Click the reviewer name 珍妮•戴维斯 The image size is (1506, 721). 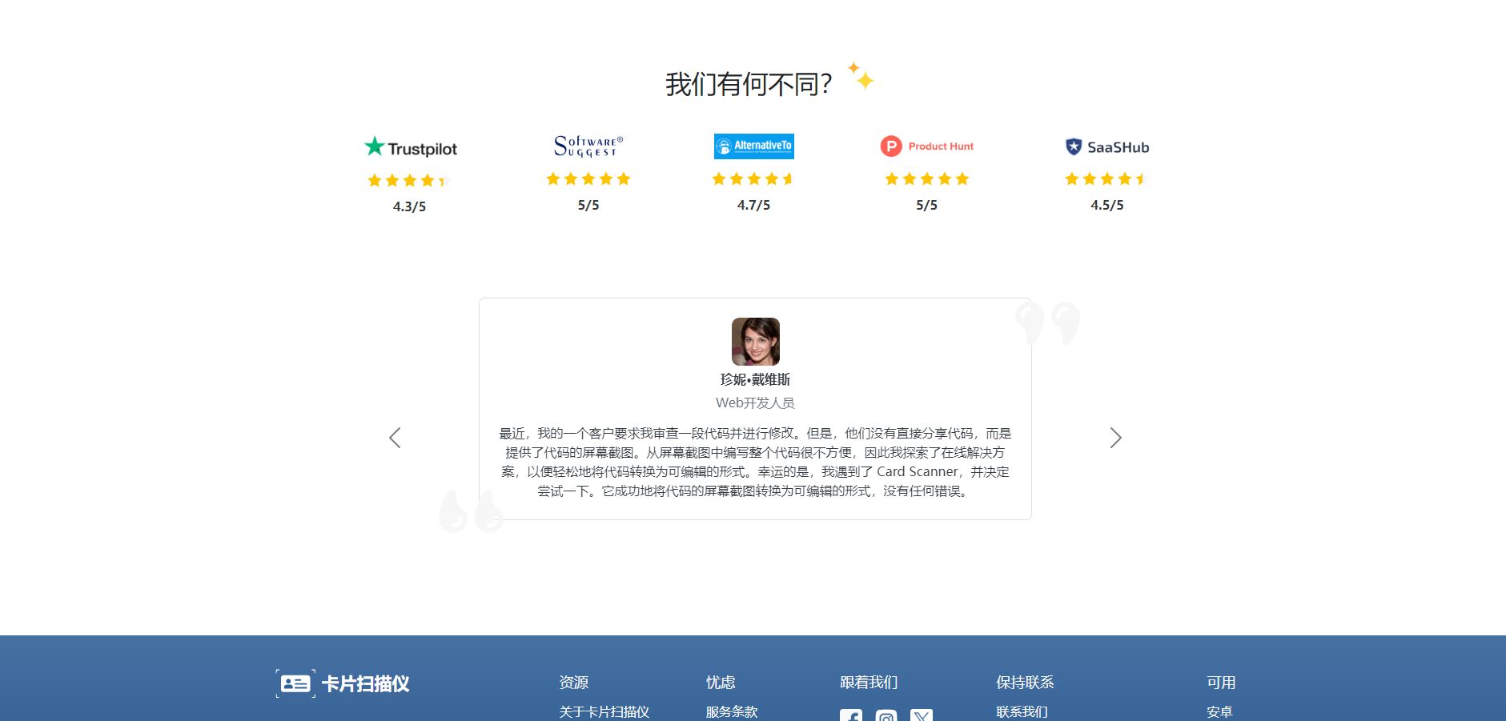(x=755, y=379)
